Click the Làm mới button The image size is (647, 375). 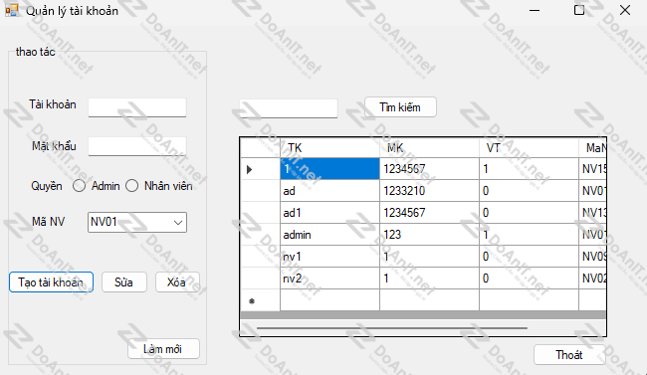[163, 349]
